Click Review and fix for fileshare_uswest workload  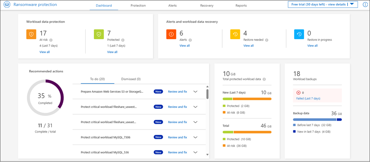177,107
